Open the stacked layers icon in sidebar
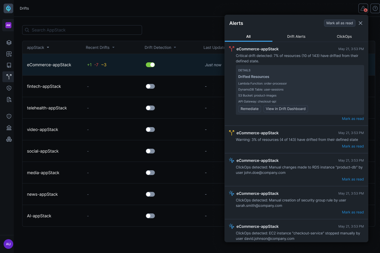 point(9,43)
